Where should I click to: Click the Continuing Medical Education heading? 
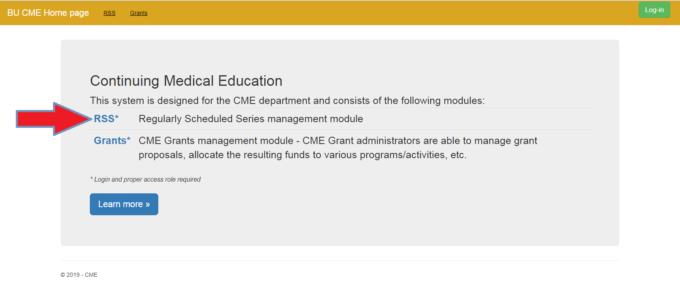(x=186, y=81)
